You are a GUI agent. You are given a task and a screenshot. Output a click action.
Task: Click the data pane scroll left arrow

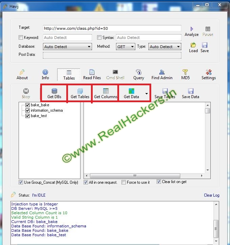87,176
